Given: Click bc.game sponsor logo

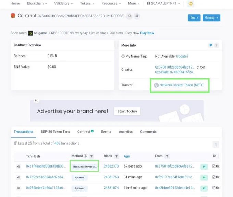Looking at the screenshot, I should tap(30, 33).
